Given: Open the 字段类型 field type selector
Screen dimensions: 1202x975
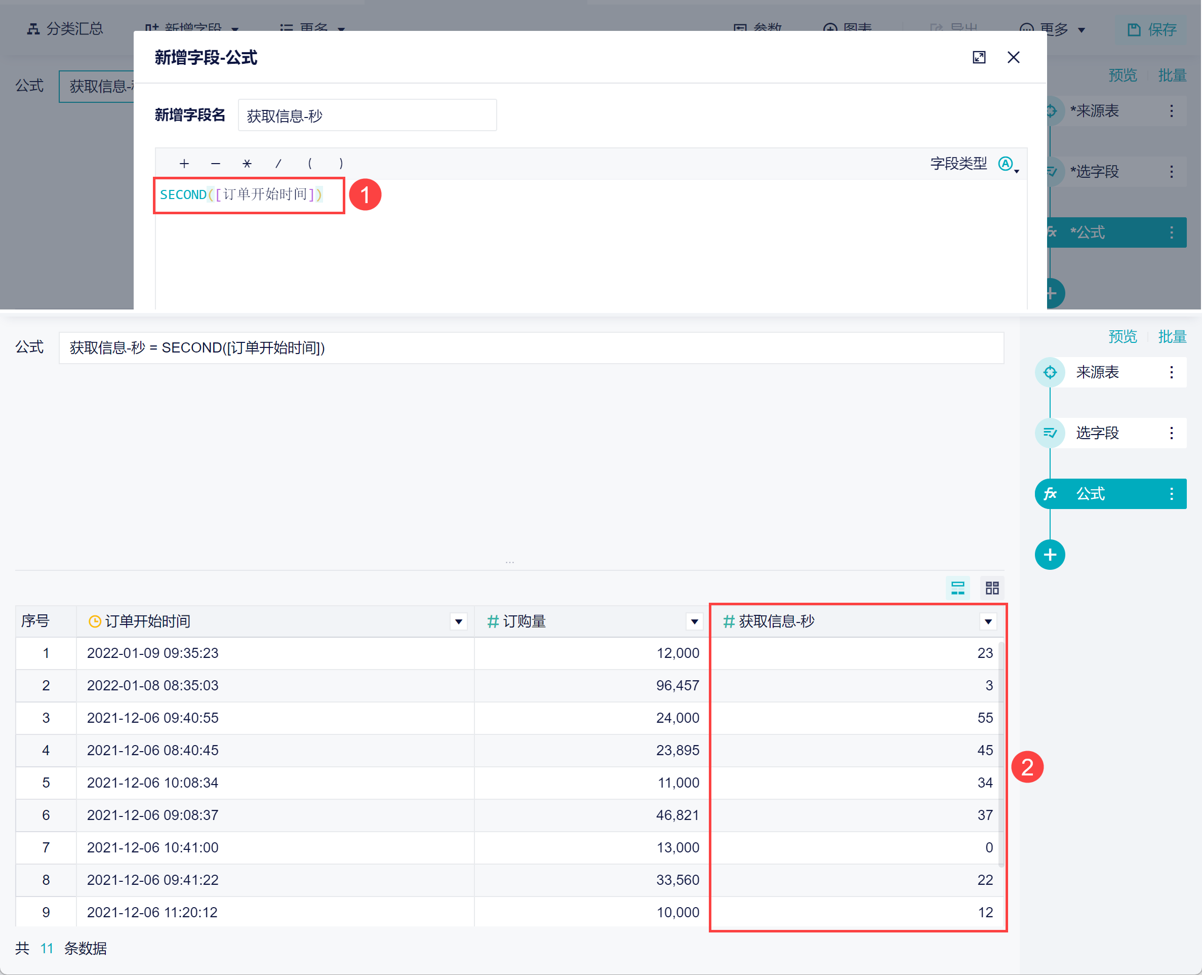Looking at the screenshot, I should tap(1008, 164).
